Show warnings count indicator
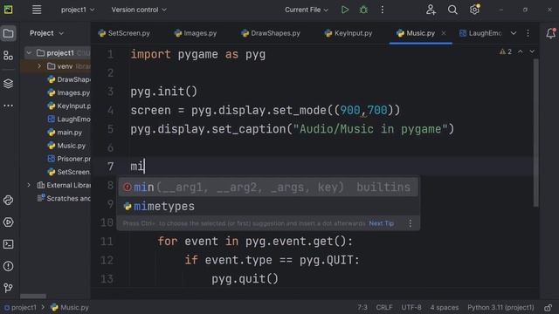This screenshot has height=314, width=559. pyautogui.click(x=506, y=51)
